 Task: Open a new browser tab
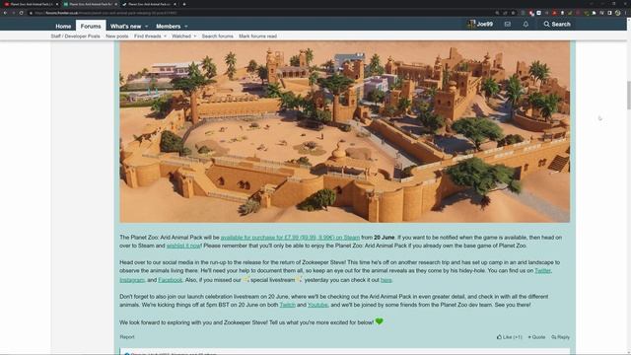point(184,4)
